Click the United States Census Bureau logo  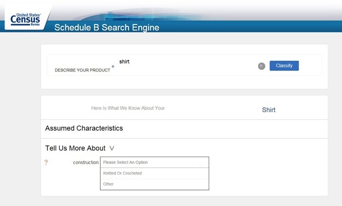click(25, 19)
